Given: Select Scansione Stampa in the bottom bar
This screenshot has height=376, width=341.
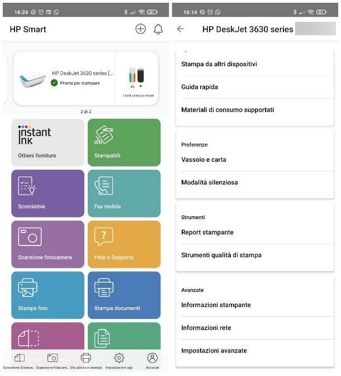Looking at the screenshot, I should (18, 361).
